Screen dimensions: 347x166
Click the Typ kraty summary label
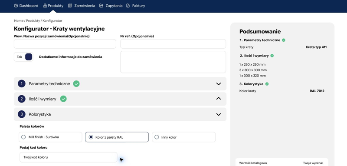coord(246,47)
